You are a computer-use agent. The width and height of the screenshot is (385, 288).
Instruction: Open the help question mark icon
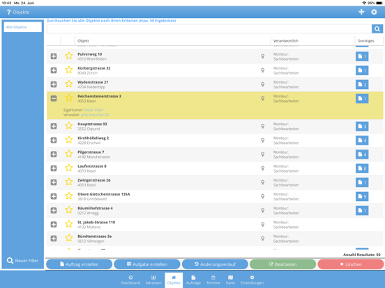click(8, 12)
